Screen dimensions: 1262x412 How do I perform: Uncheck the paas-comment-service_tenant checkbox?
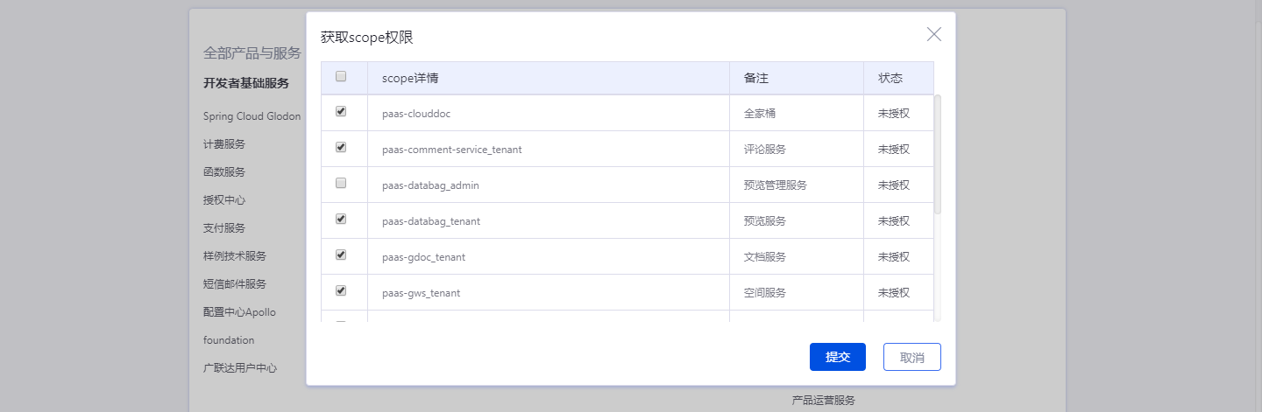click(x=341, y=148)
